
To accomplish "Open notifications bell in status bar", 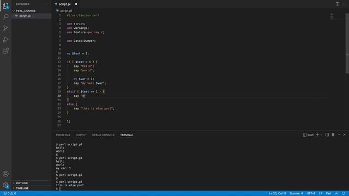I will (x=344, y=193).
